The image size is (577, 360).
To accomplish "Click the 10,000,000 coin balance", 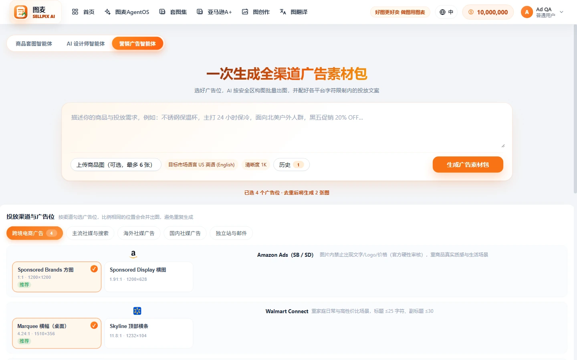I will pyautogui.click(x=488, y=12).
